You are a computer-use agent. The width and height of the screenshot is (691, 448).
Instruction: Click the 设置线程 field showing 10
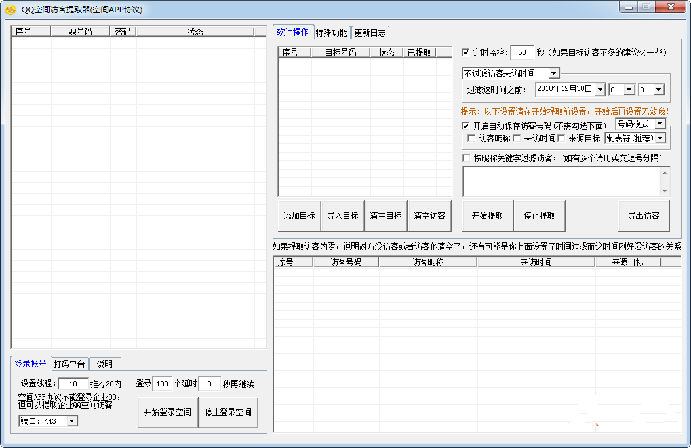[73, 384]
